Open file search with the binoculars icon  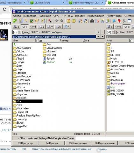(92, 21)
